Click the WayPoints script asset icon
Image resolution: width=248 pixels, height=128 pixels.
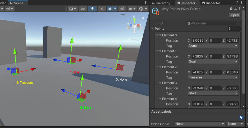(x=189, y=23)
